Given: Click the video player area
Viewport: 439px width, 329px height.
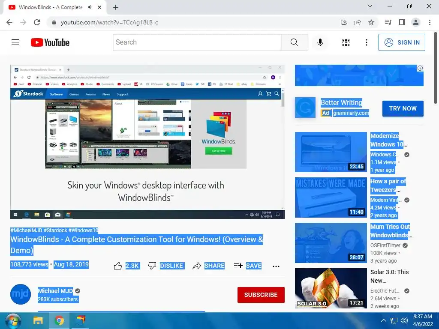Looking at the screenshot, I should click(x=147, y=142).
